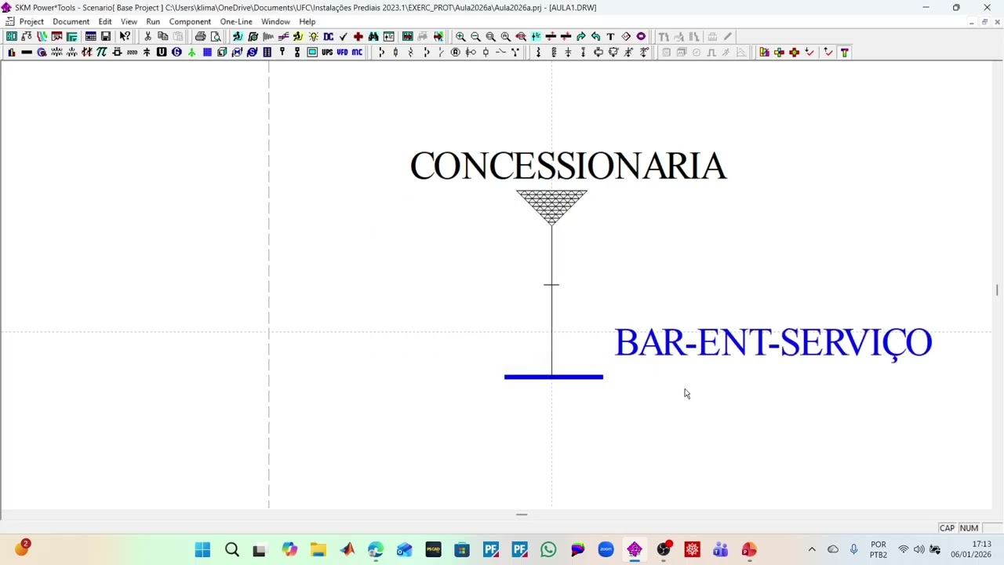
Task: Click the Zoom Out magnifier icon
Action: [x=475, y=36]
